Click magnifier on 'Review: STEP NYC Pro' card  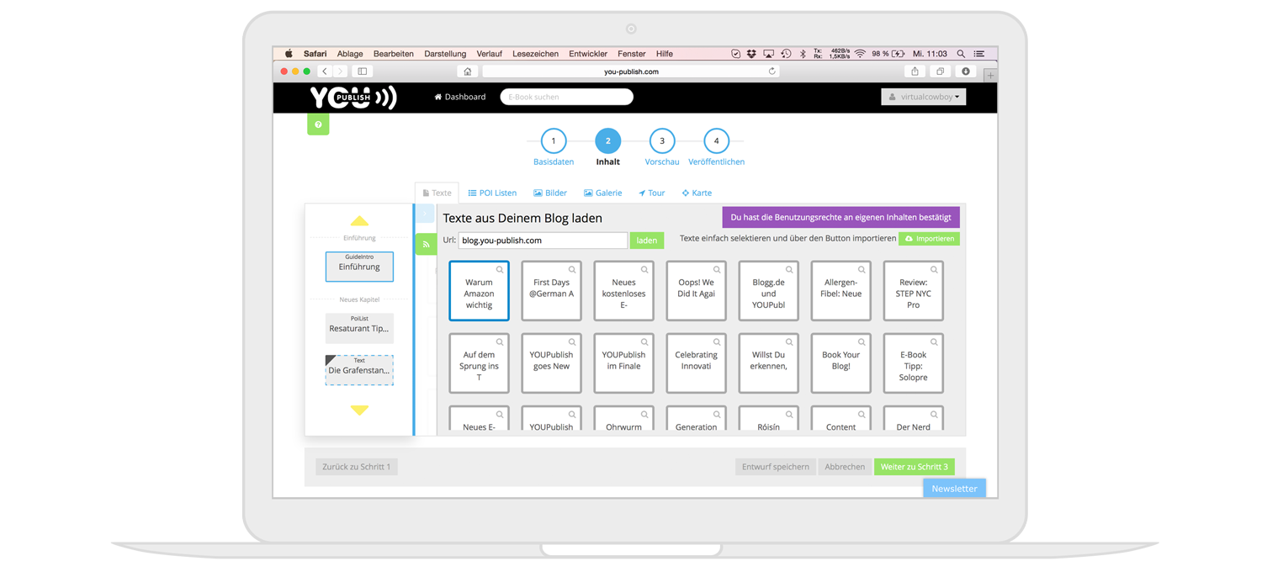click(934, 270)
